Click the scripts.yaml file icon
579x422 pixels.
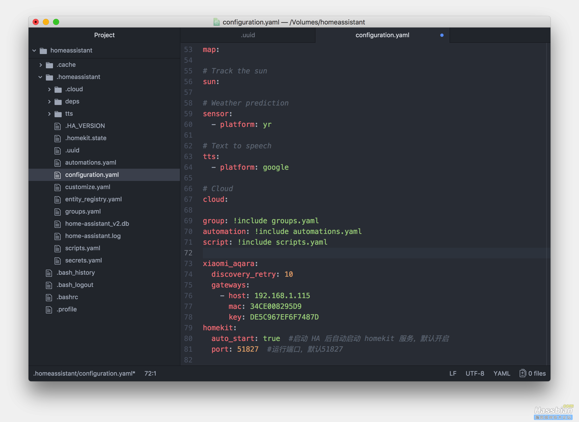58,248
